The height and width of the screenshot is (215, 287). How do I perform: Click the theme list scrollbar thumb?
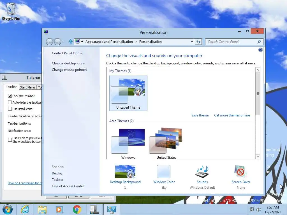[258, 94]
